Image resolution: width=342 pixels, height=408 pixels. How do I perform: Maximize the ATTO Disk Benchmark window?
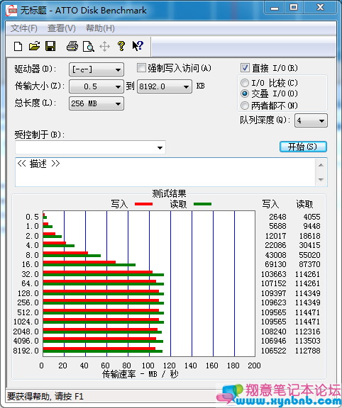click(x=294, y=8)
